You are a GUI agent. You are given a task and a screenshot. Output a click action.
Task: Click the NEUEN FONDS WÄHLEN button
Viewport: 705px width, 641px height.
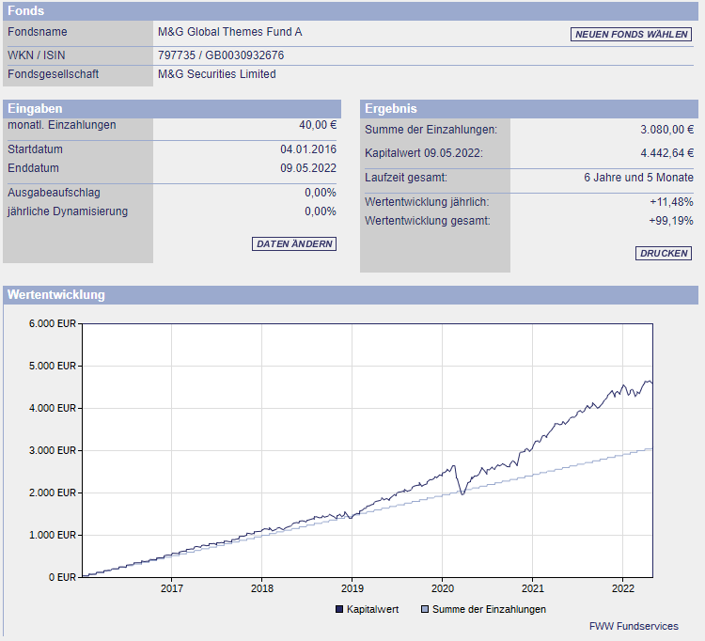point(631,35)
